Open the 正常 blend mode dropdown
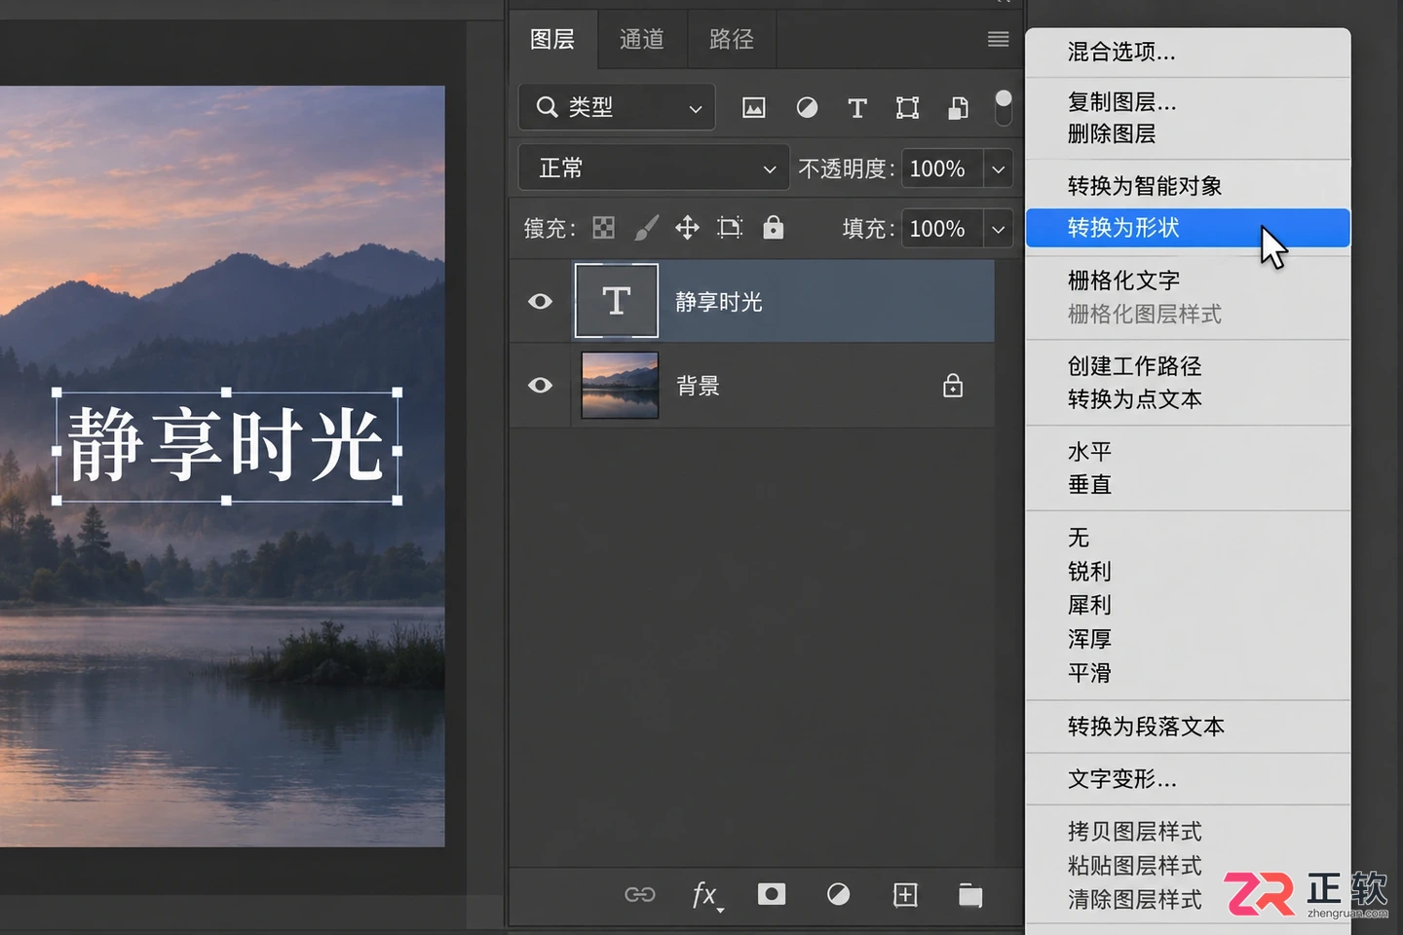Screen dimensions: 1403x935 click(654, 168)
